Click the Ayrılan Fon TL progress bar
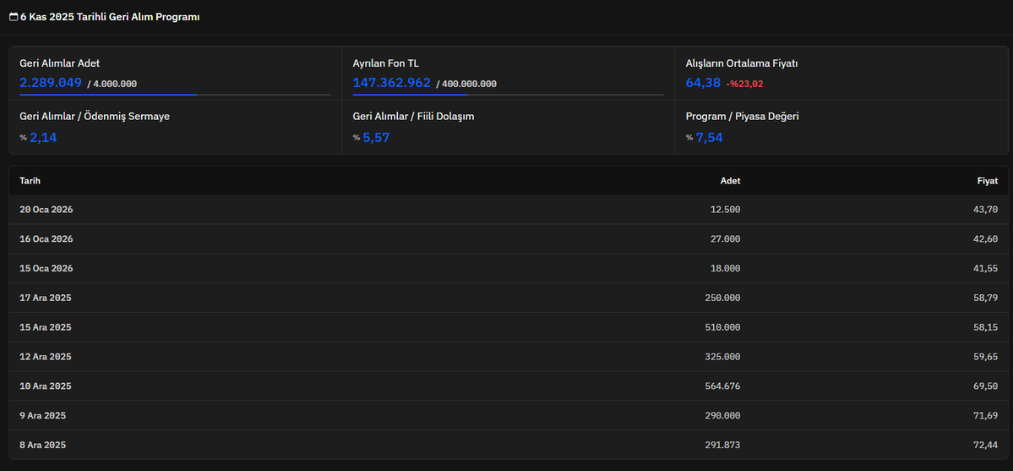1013x471 pixels. click(508, 95)
